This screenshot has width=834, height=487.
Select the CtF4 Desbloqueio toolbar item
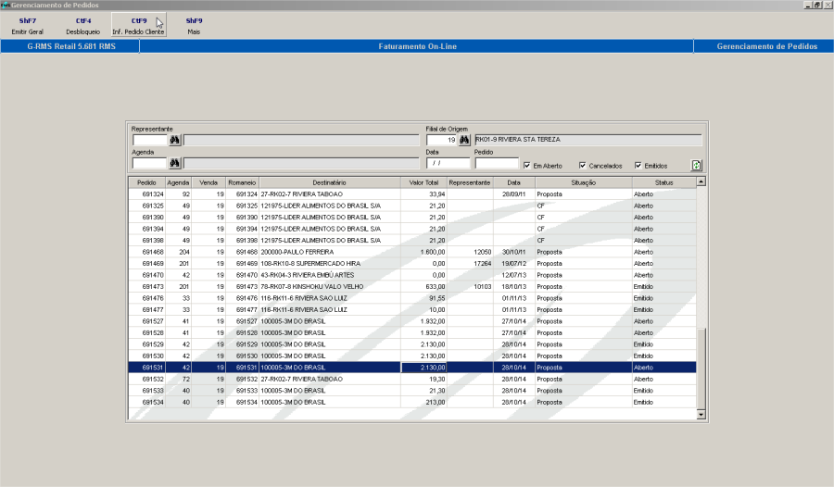(83, 26)
